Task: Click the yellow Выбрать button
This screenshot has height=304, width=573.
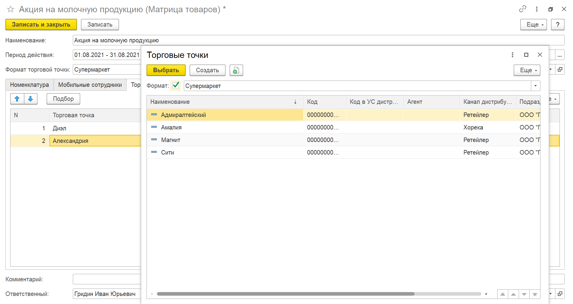Action: pos(166,70)
